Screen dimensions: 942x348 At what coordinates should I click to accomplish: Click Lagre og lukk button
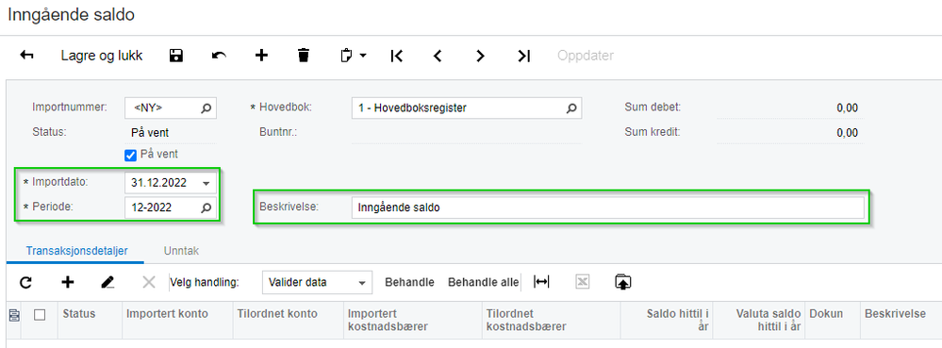[102, 56]
